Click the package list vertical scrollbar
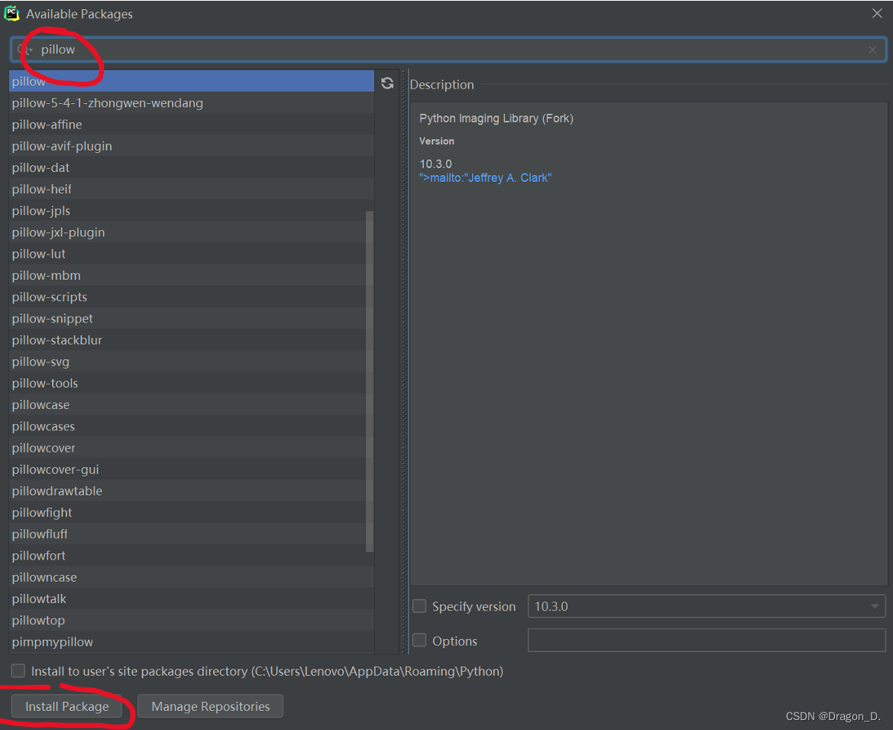893x730 pixels. (x=370, y=381)
